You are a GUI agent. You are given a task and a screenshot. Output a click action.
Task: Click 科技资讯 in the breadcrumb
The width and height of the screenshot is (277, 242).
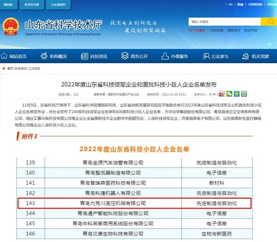click(21, 69)
